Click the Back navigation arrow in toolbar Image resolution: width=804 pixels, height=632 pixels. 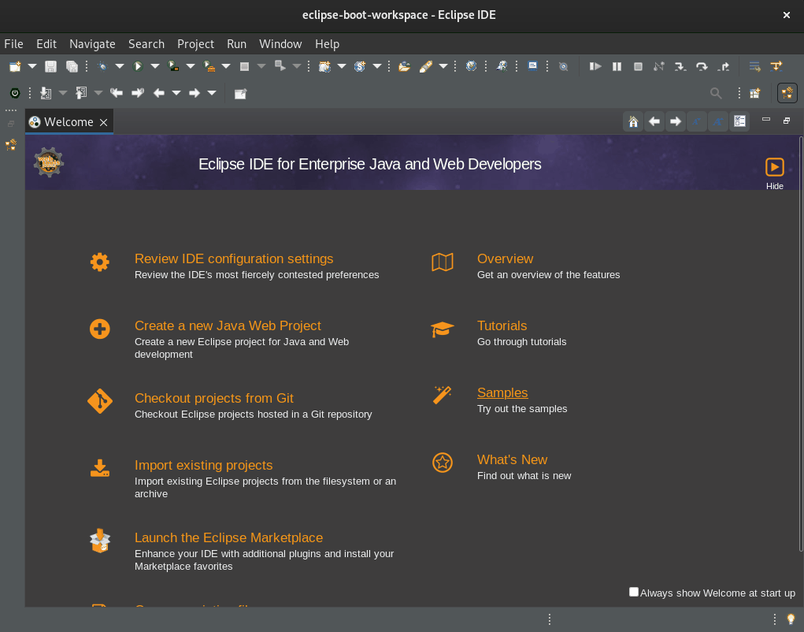tap(159, 93)
